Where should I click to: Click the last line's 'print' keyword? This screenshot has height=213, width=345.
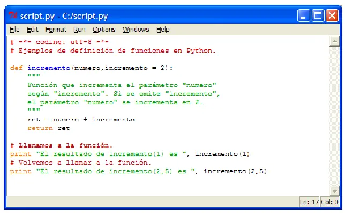(20, 171)
